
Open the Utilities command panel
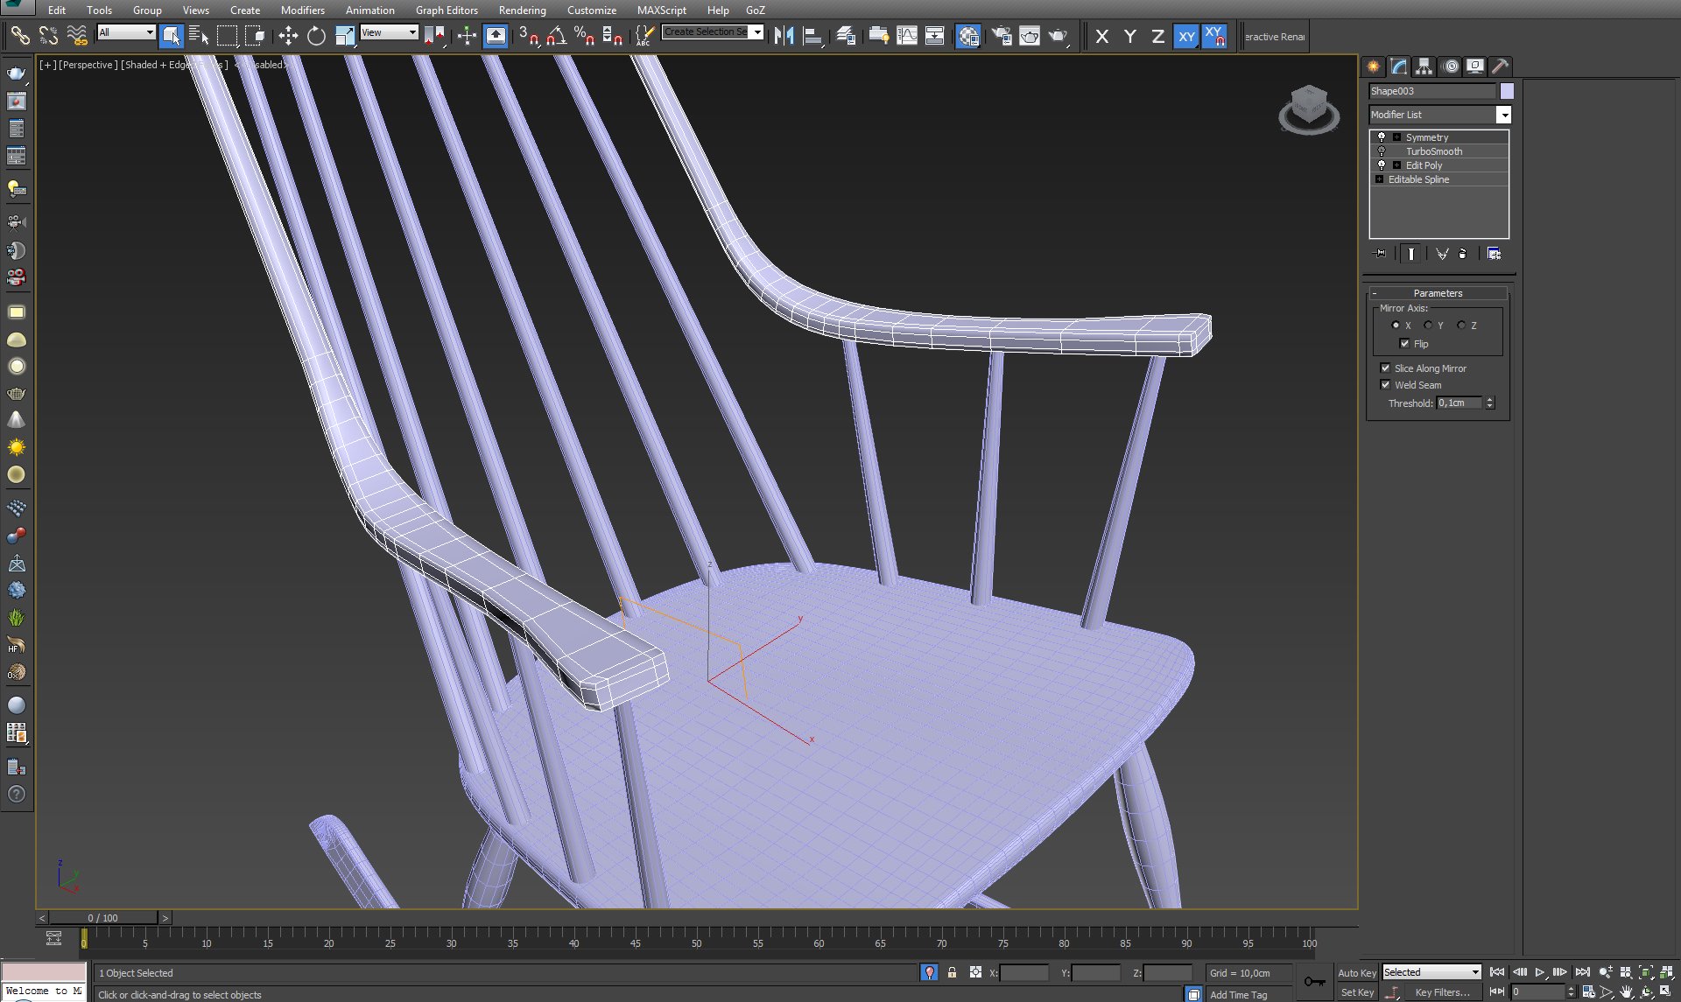point(1501,67)
